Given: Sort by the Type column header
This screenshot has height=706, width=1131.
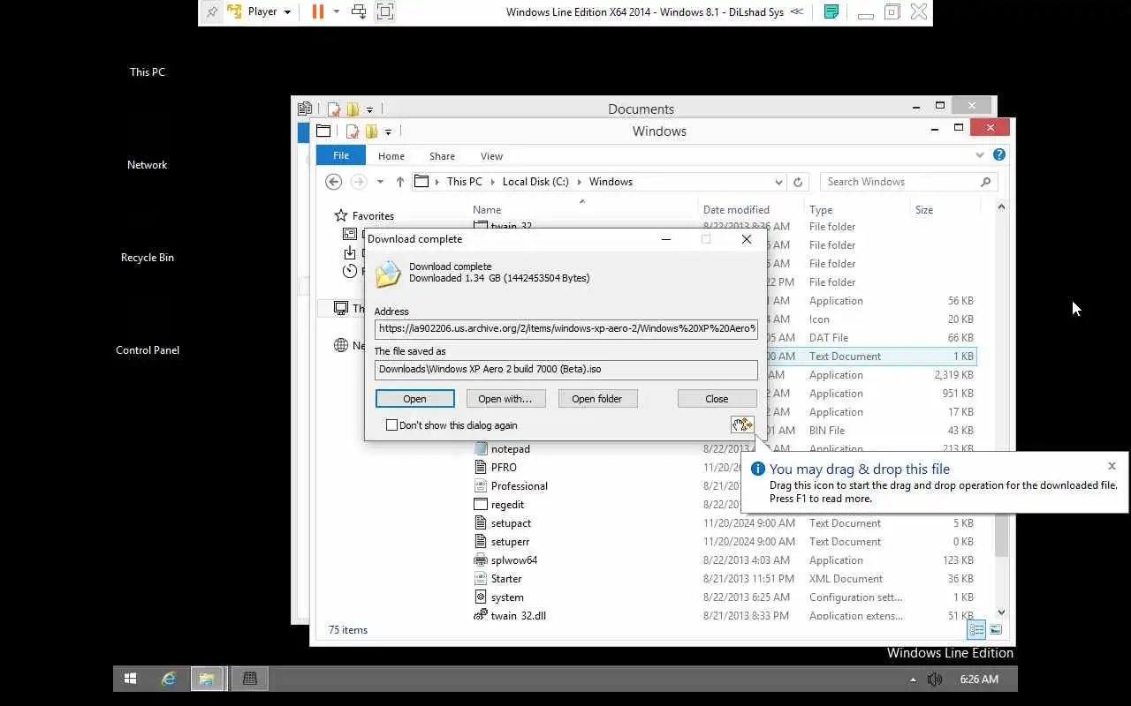Looking at the screenshot, I should (x=821, y=210).
